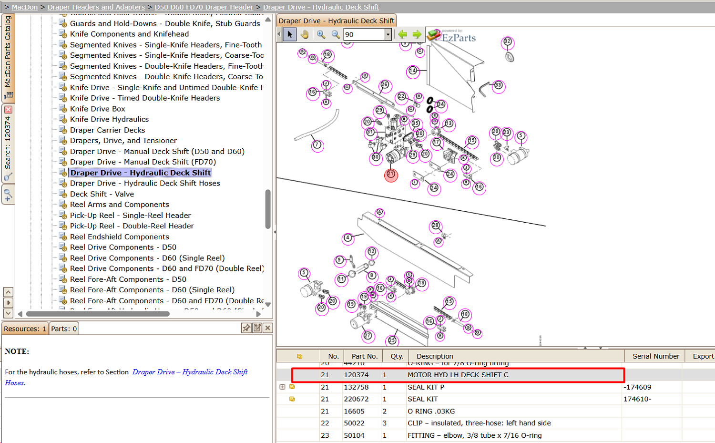Open Draper Drive - Hydraulic Deck Shift breadcrumb link
Image resolution: width=715 pixels, height=443 pixels.
point(321,7)
